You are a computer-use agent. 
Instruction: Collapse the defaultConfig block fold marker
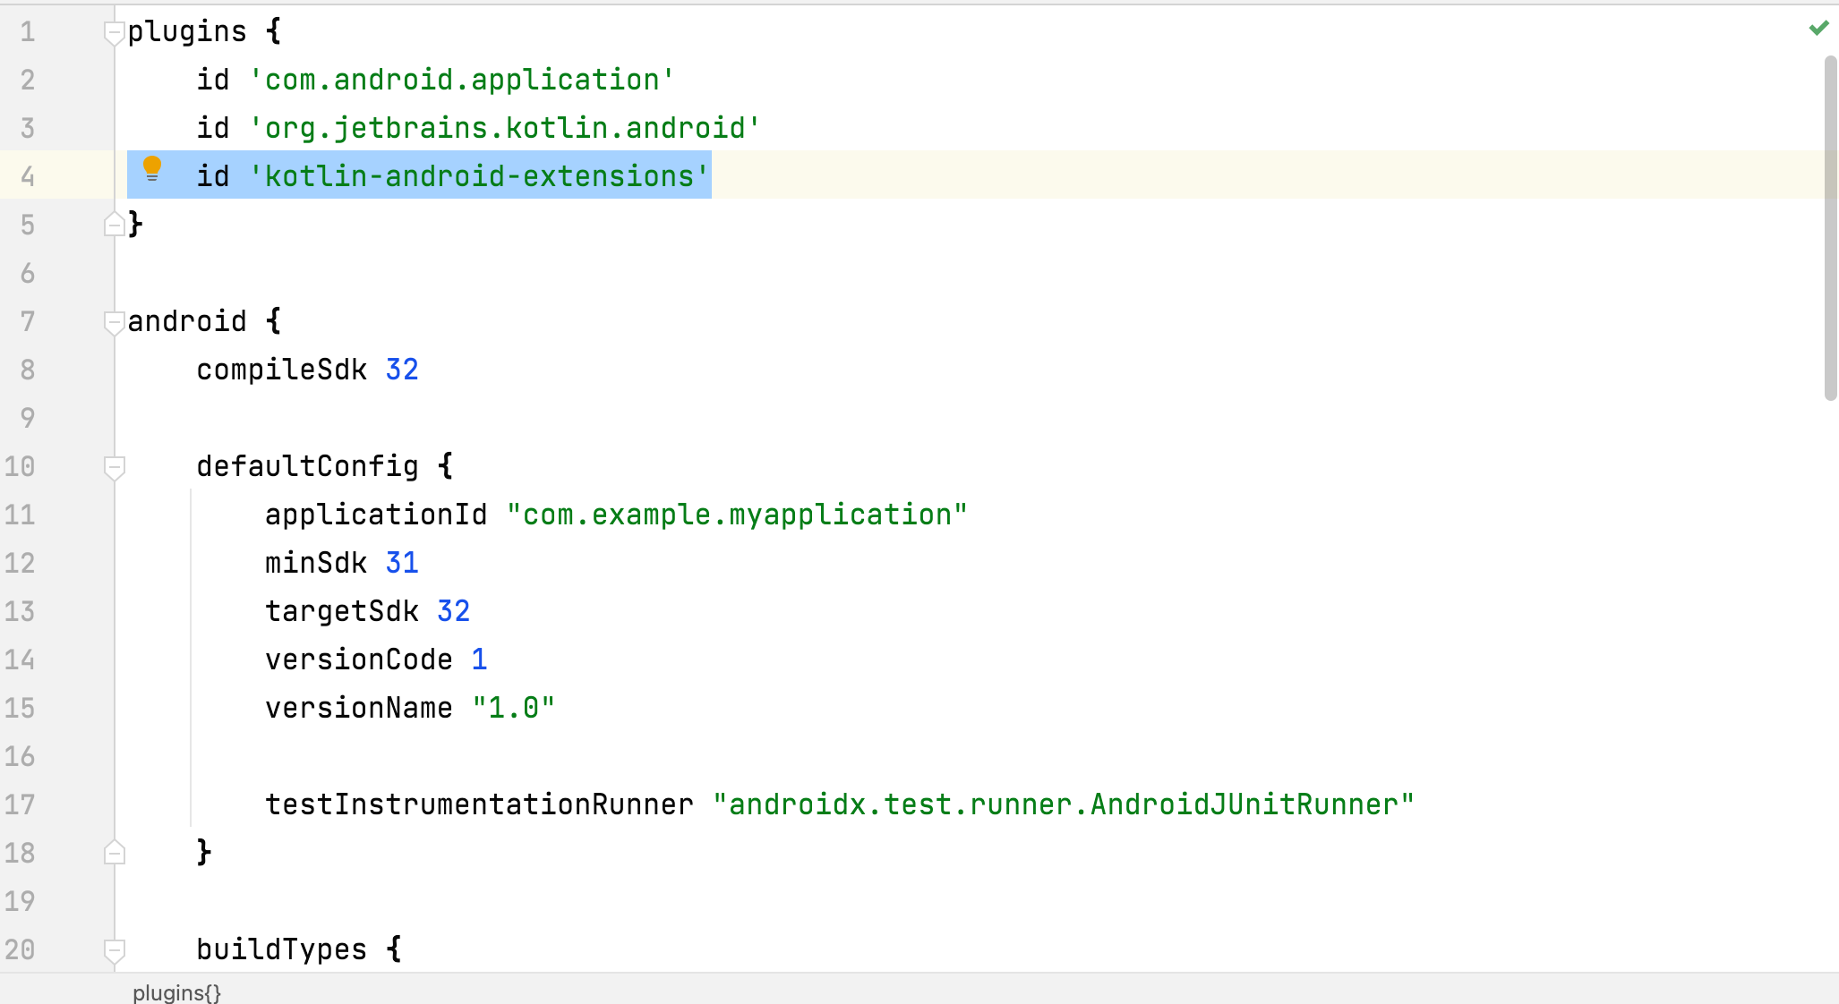pyautogui.click(x=114, y=467)
